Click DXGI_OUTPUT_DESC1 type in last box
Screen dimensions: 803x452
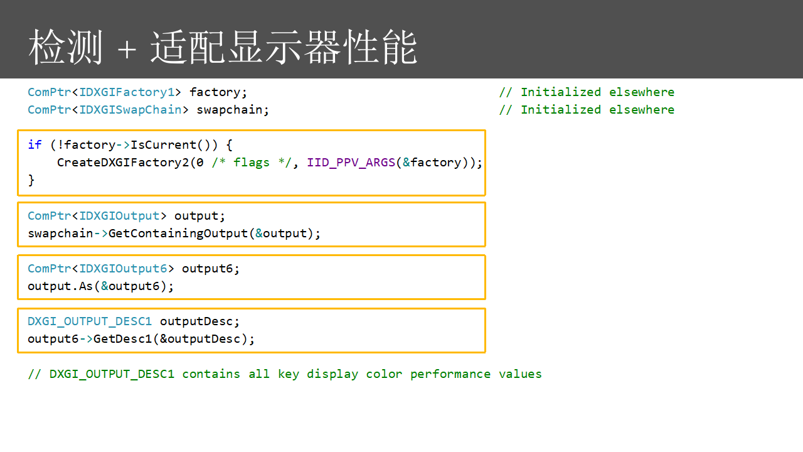[90, 321]
